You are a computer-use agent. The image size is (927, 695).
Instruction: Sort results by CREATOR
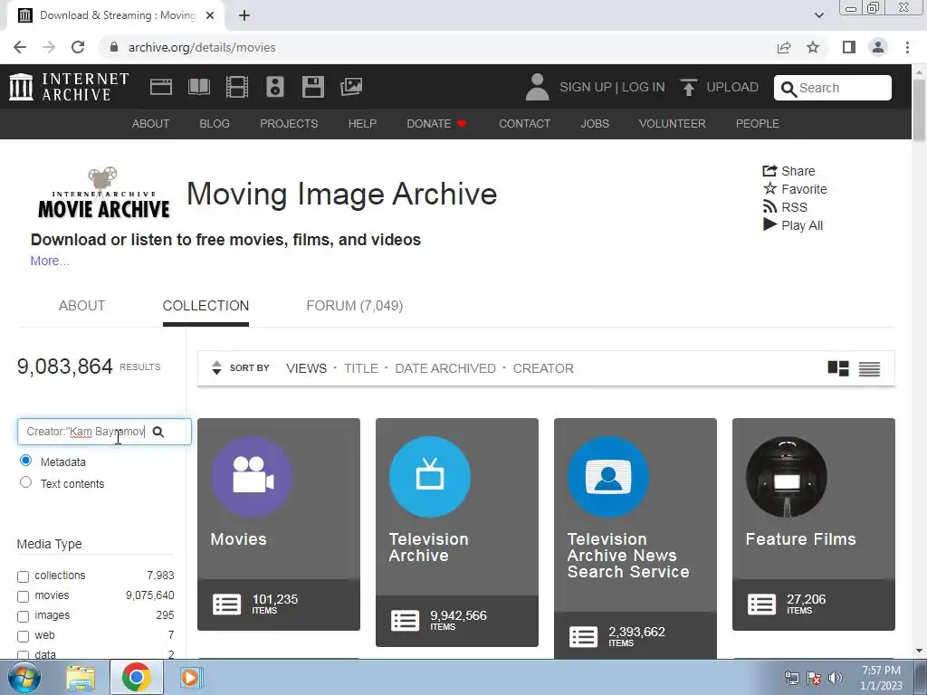pyautogui.click(x=543, y=368)
